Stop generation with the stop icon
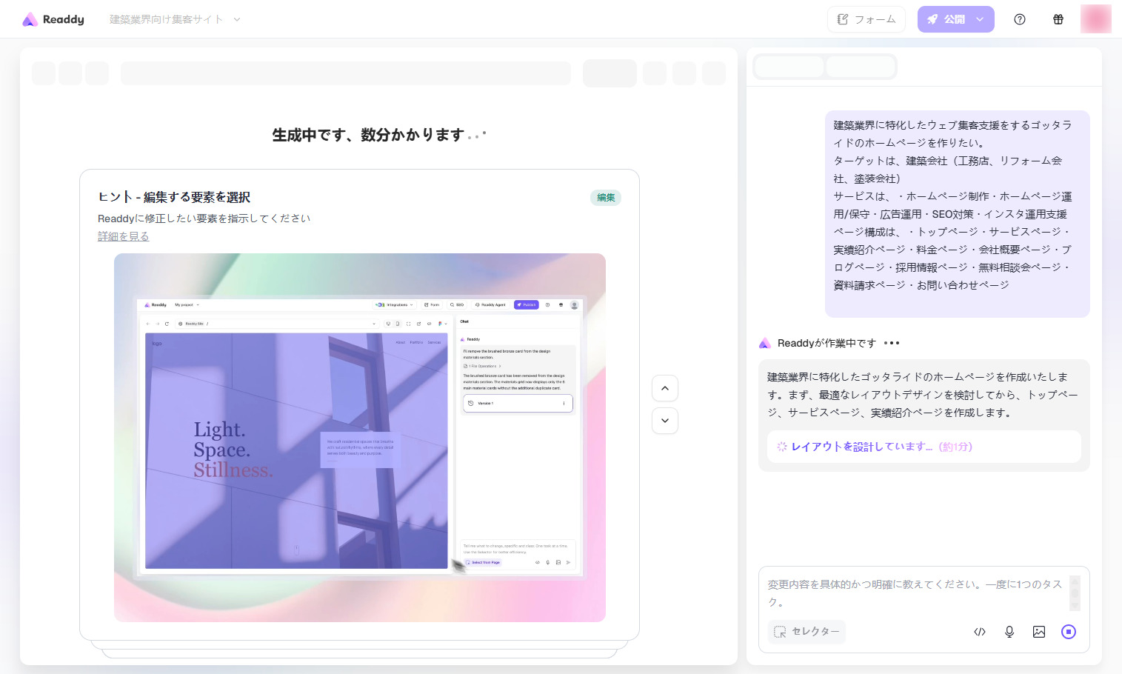This screenshot has height=674, width=1122. tap(1069, 632)
